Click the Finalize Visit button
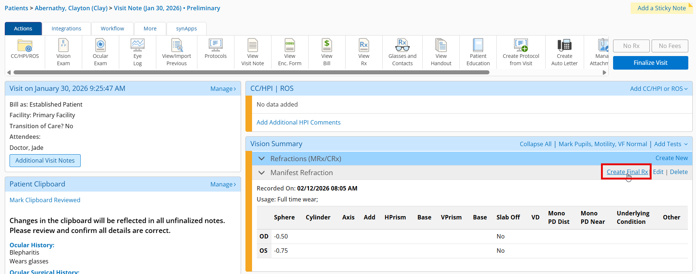696x274 pixels. click(650, 63)
